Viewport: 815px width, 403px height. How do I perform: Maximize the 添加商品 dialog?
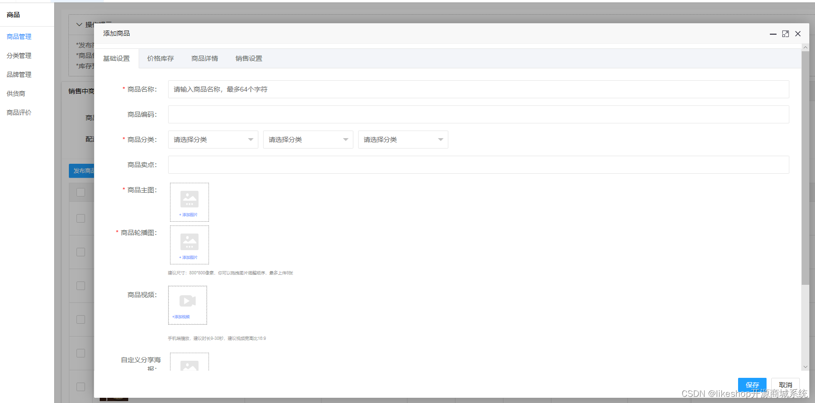coord(786,34)
